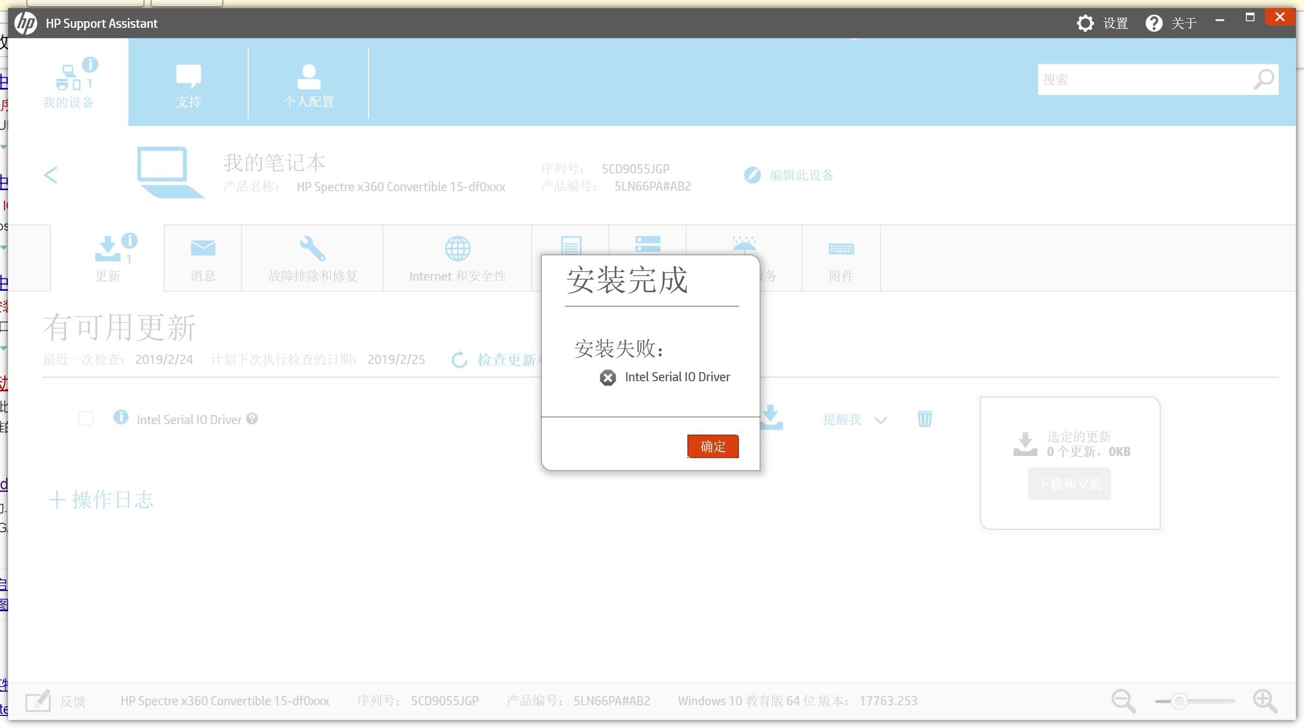Click the info icon beside Intel Serial IO Driver
This screenshot has width=1304, height=728.
point(120,417)
